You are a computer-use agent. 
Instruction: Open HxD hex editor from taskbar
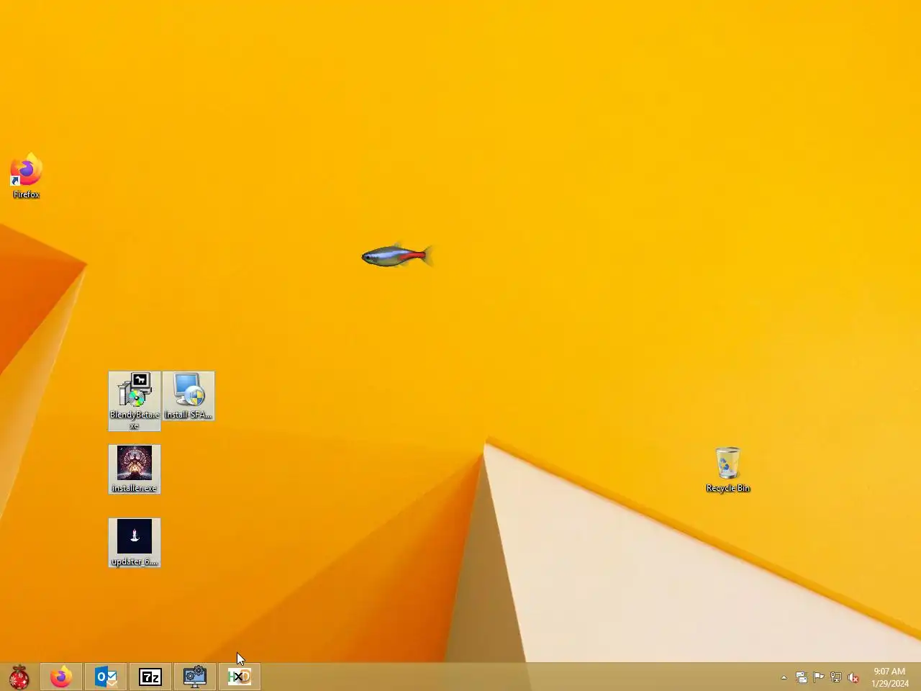[240, 677]
